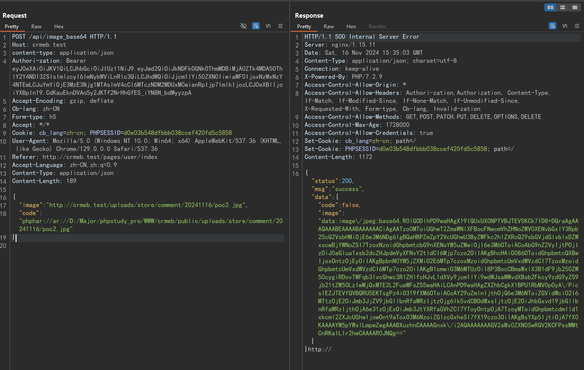
Task: Click the request JSON 'image' URL value
Action: [146, 205]
